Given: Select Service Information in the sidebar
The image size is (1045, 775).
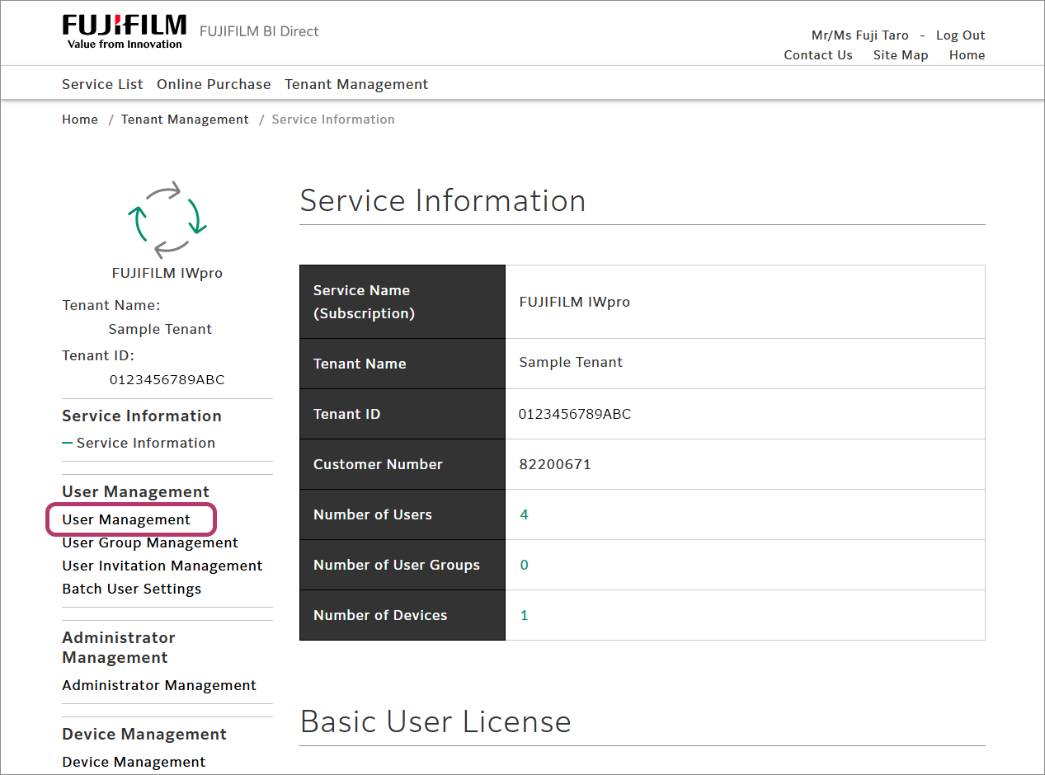Looking at the screenshot, I should [x=145, y=443].
